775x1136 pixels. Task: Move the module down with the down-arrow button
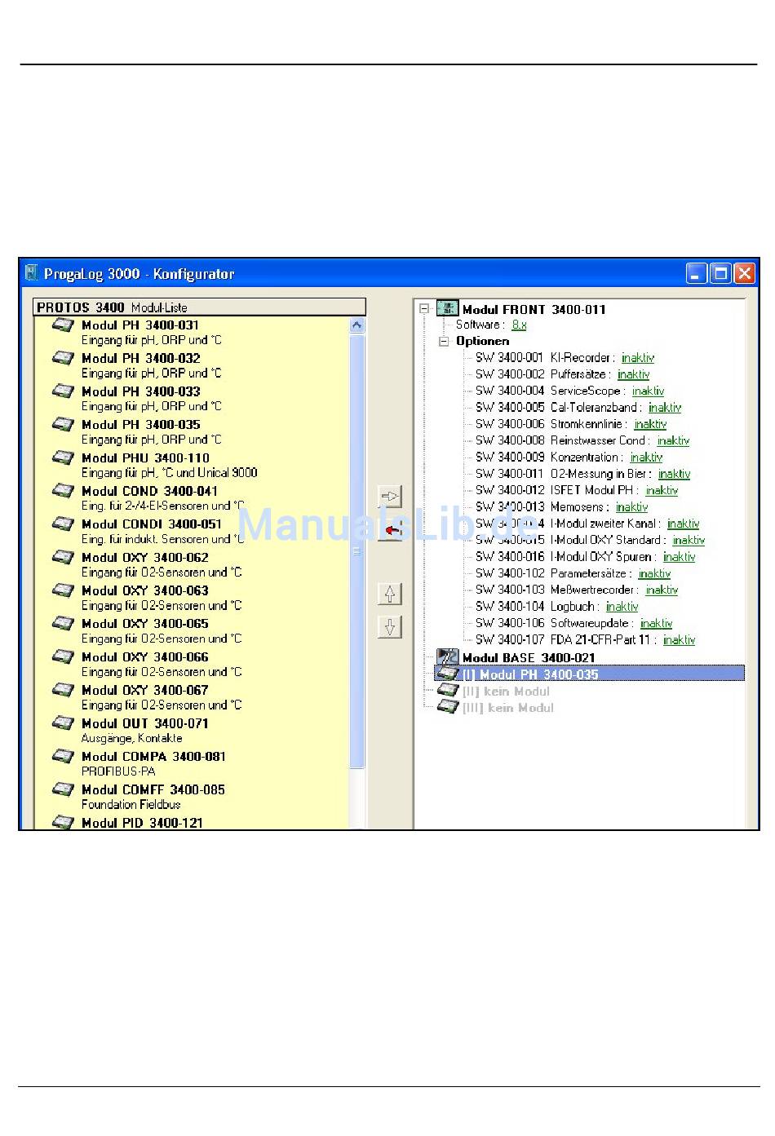pos(390,627)
